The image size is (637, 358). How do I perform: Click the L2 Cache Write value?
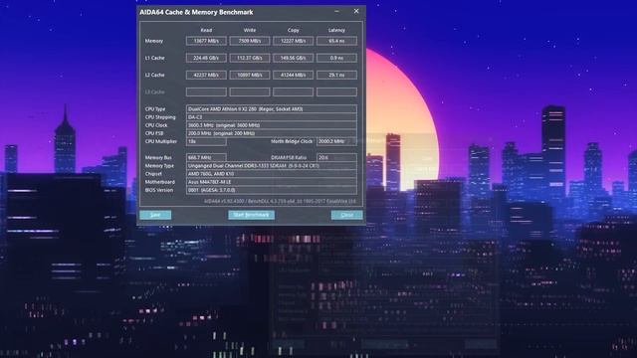point(250,76)
